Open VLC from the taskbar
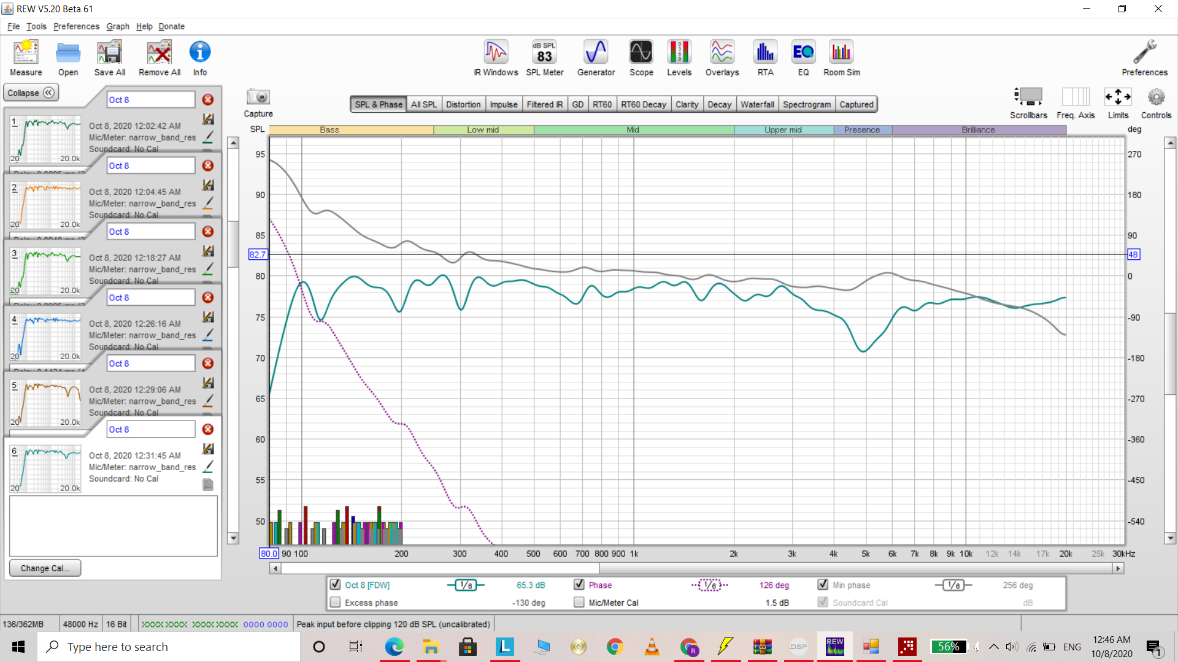Image resolution: width=1178 pixels, height=662 pixels. [652, 647]
